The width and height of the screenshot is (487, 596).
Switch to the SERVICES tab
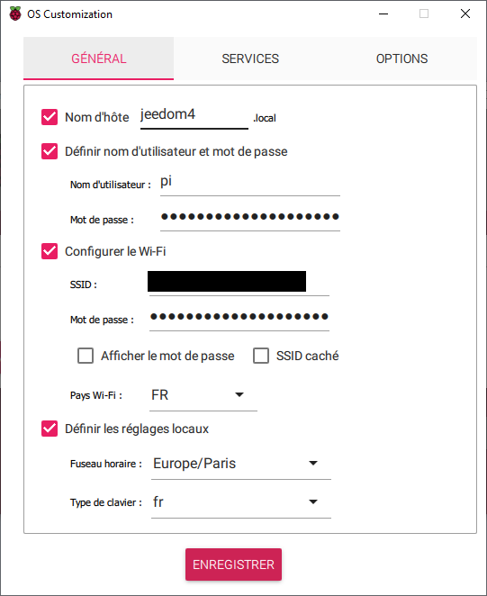[x=250, y=59]
